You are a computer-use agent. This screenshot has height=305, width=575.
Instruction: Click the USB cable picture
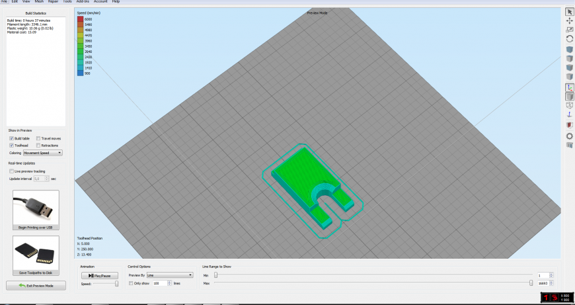tap(36, 207)
